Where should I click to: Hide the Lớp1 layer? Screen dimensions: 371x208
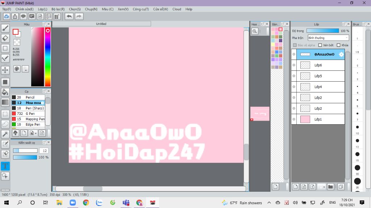coord(294,119)
